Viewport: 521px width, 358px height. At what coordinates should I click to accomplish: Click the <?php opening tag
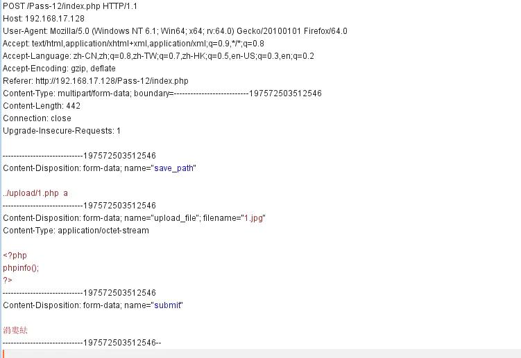(15, 255)
